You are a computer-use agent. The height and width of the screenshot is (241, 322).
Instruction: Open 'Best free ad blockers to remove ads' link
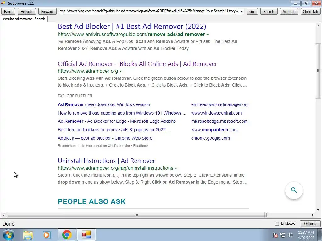(x=114, y=130)
